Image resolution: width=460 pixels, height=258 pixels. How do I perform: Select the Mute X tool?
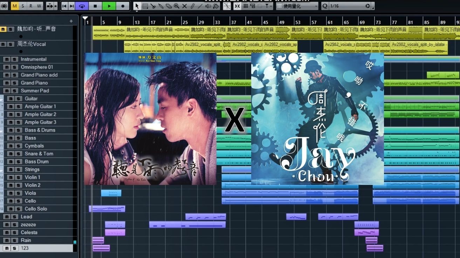[x=185, y=6]
